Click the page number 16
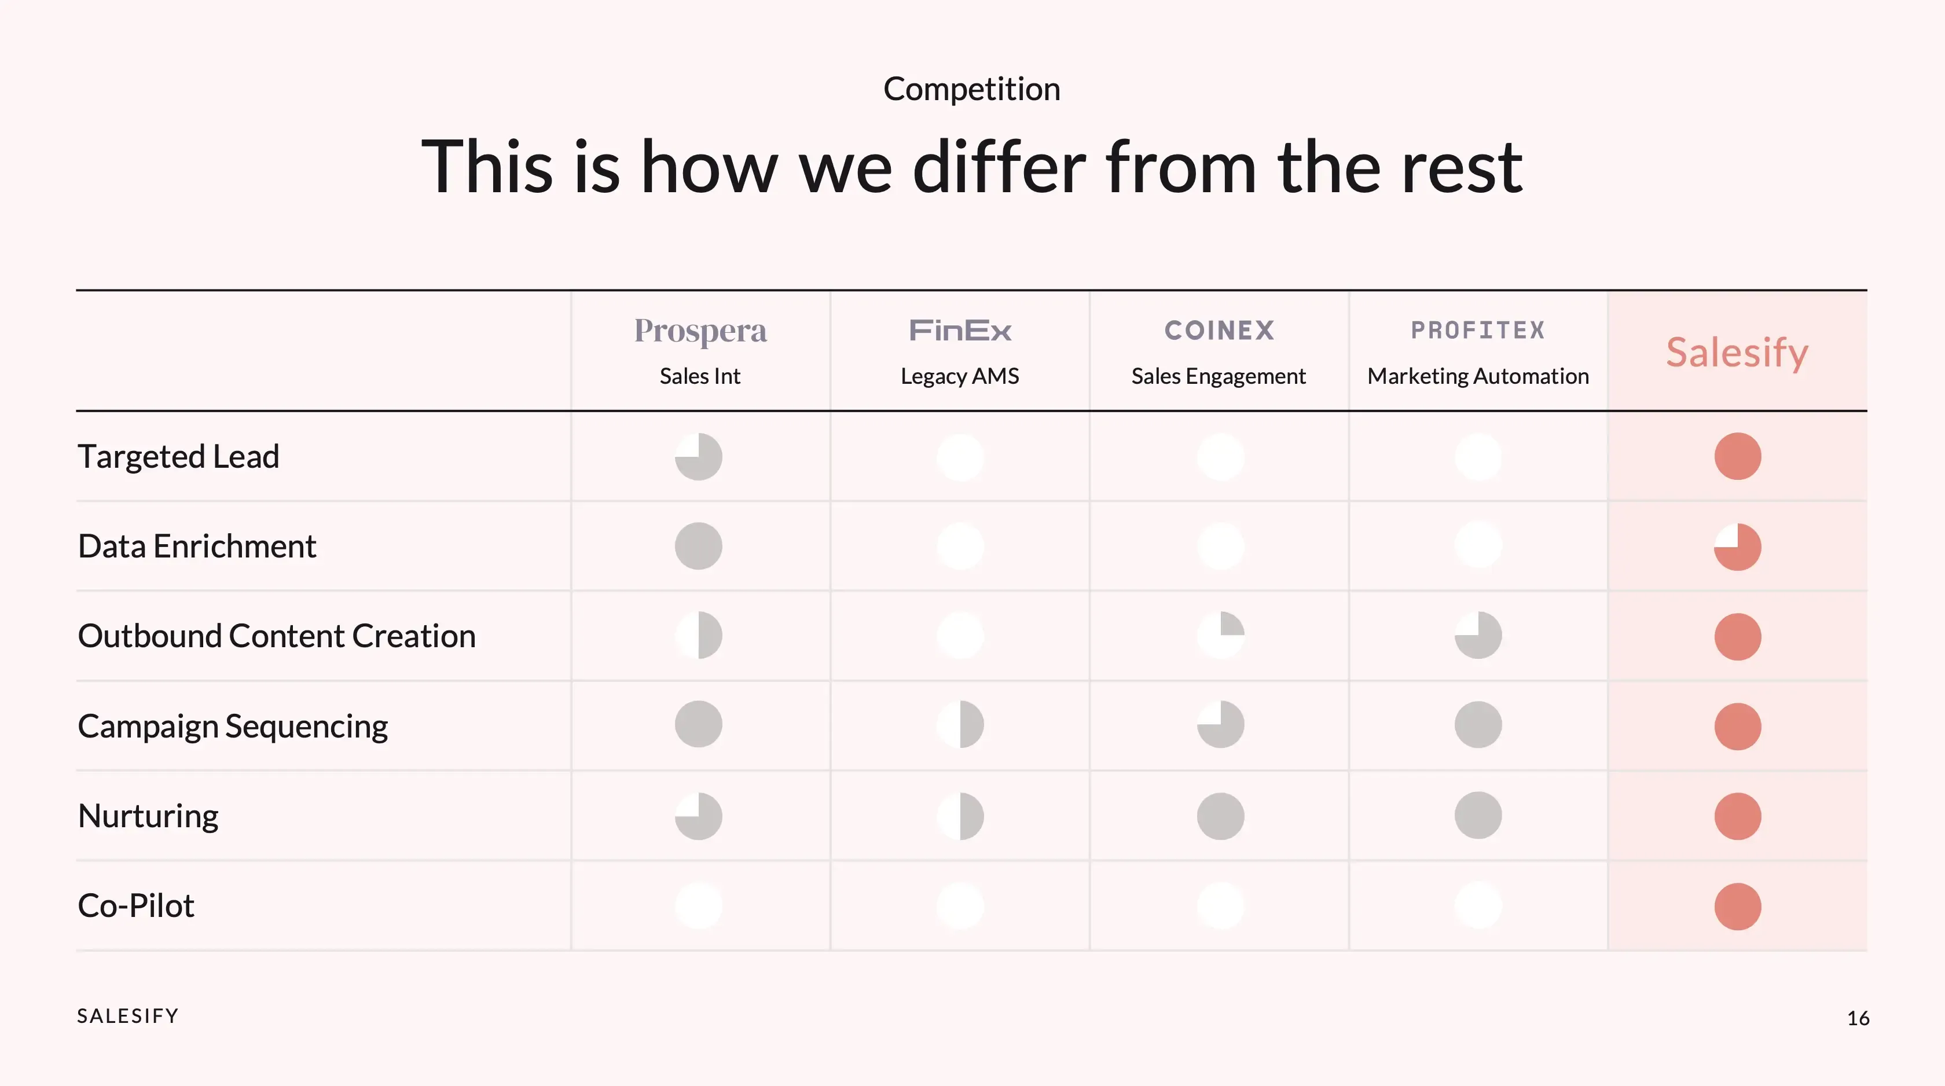 (1858, 1018)
